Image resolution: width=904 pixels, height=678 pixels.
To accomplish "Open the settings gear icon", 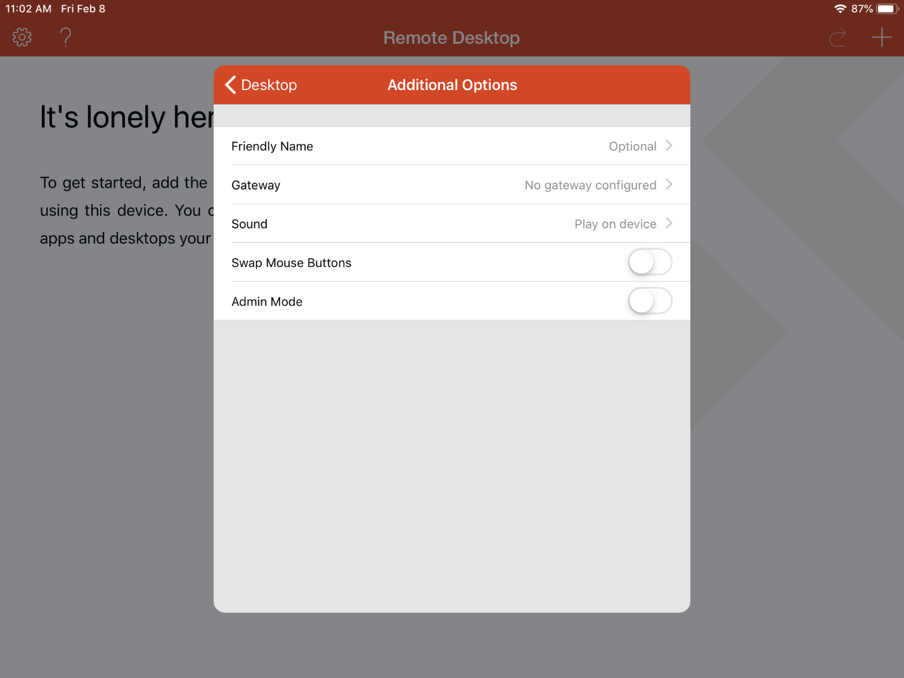I will 22,37.
